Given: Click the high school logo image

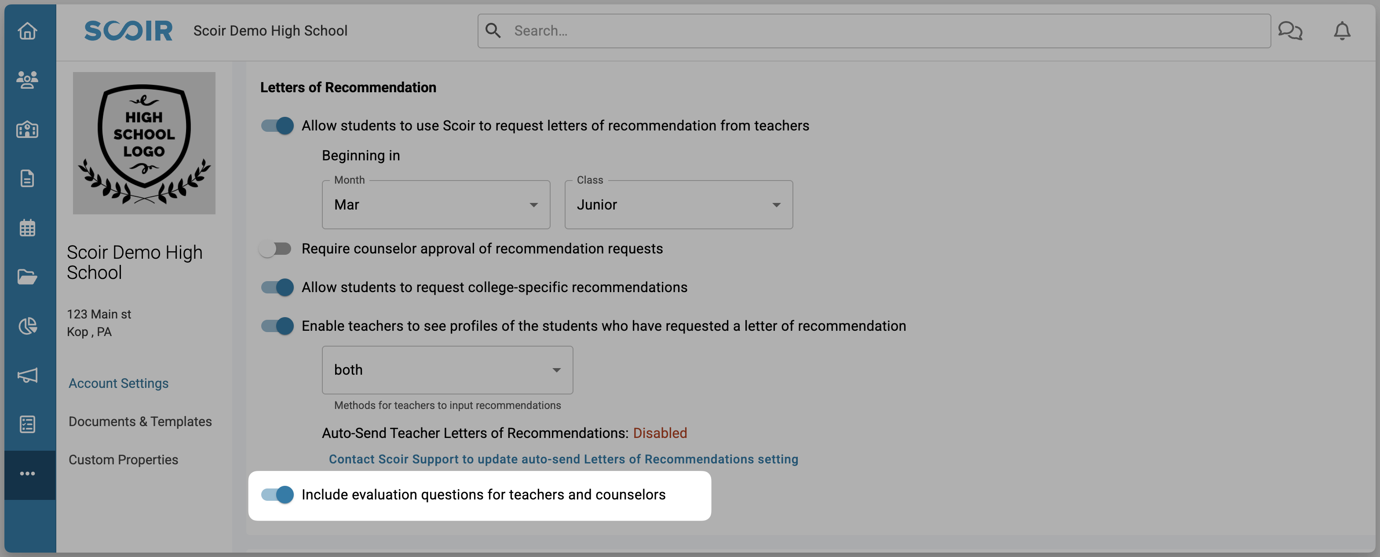Looking at the screenshot, I should pyautogui.click(x=144, y=143).
